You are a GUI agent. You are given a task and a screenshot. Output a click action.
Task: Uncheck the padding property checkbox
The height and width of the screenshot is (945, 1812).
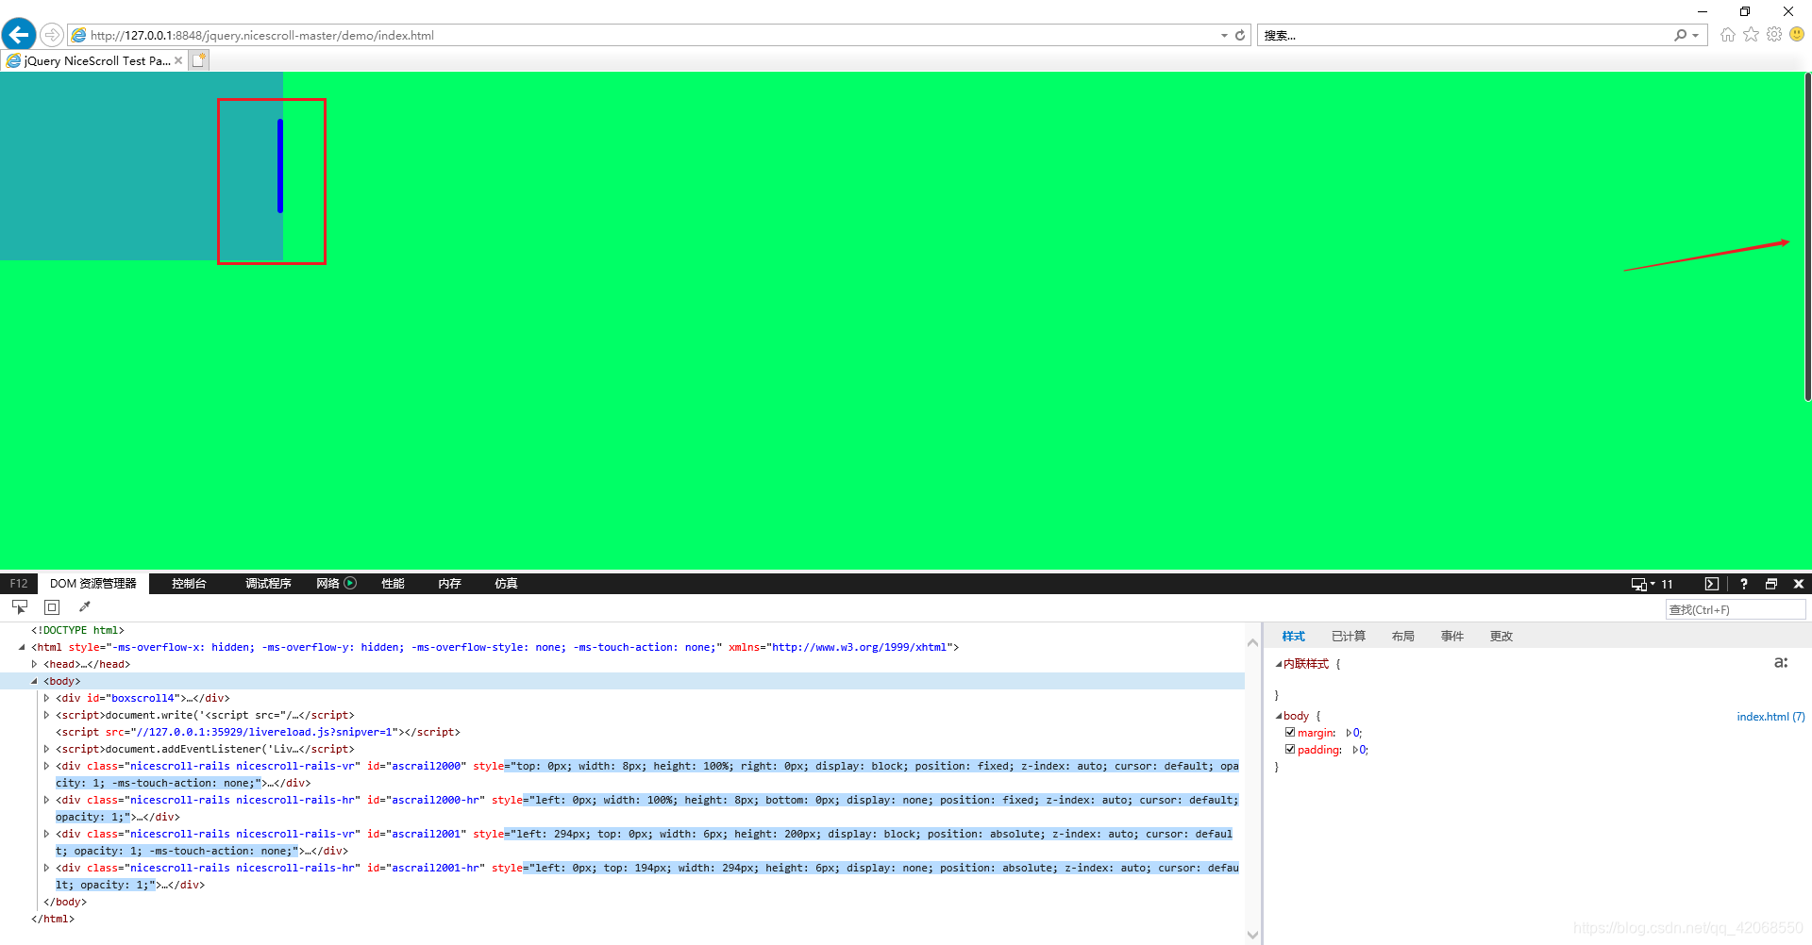tap(1290, 749)
